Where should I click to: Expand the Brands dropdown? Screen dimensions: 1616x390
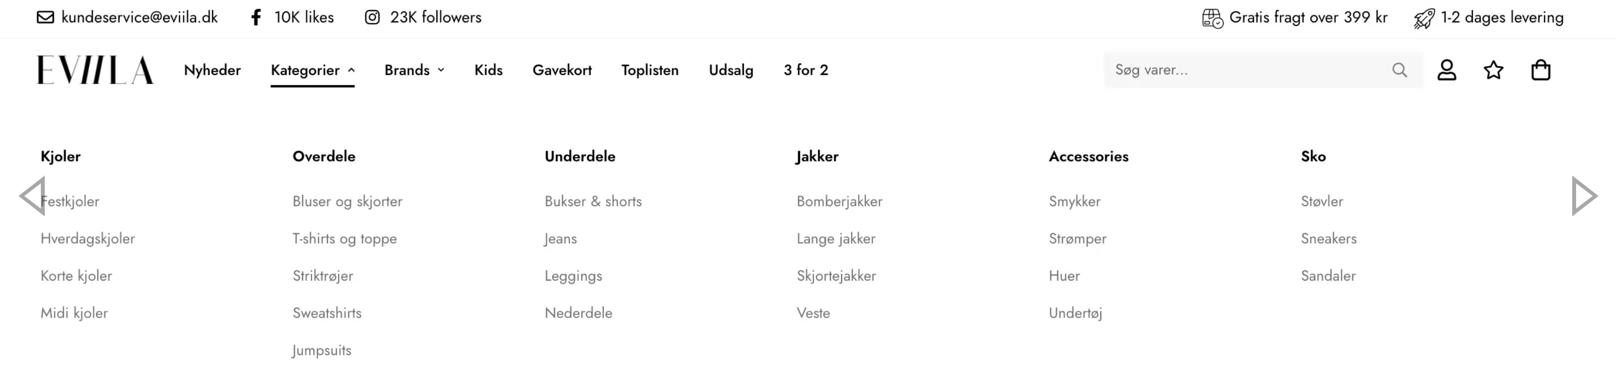click(414, 70)
